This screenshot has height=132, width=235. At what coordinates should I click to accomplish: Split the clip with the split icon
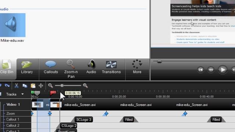41,85
